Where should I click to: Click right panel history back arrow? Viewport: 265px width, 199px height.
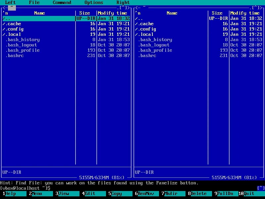coord(136,8)
